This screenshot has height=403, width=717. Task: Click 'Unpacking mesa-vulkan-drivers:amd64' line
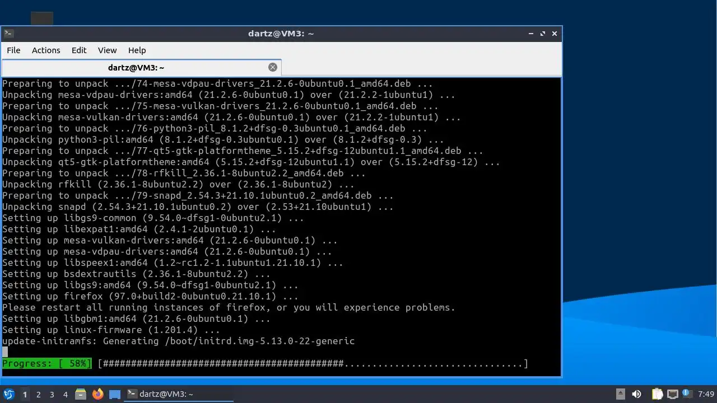click(231, 117)
